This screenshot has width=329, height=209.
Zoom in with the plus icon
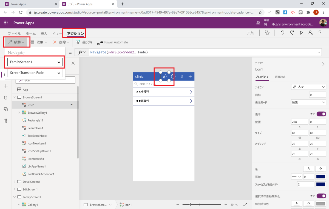(x=226, y=205)
